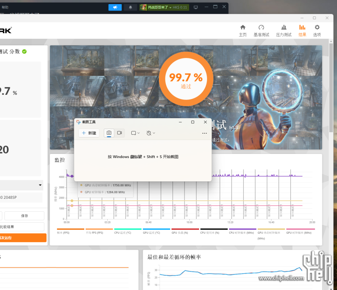Click the field showing 2048SP

coord(21,198)
